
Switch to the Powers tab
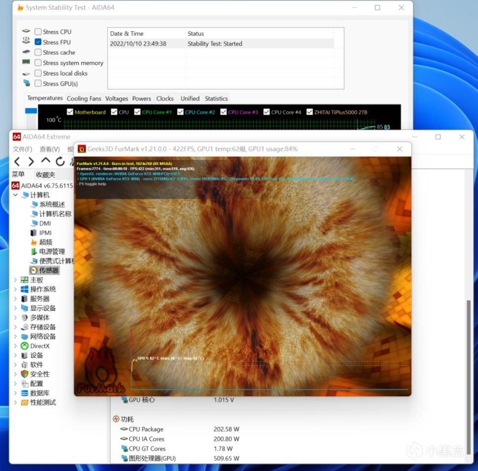(142, 98)
